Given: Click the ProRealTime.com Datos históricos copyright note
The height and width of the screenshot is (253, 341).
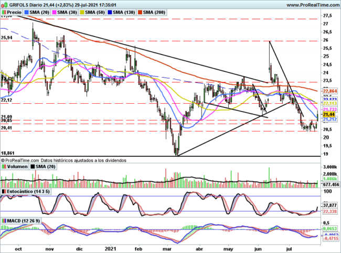Looking at the screenshot, I should click(x=63, y=160).
